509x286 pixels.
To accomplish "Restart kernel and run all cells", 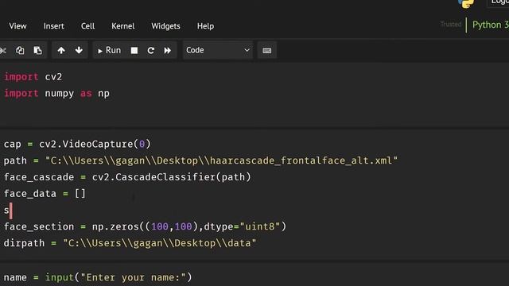I will (168, 50).
